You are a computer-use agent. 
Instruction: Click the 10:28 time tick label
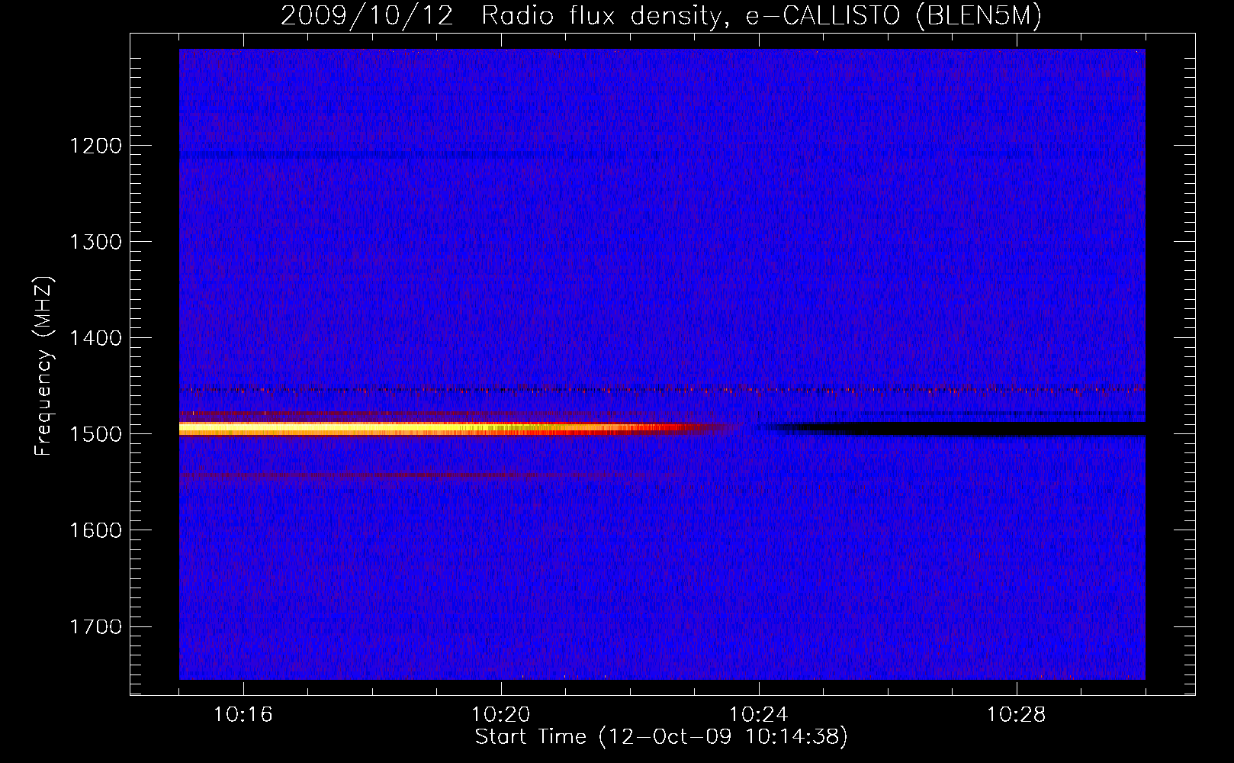coord(1016,715)
